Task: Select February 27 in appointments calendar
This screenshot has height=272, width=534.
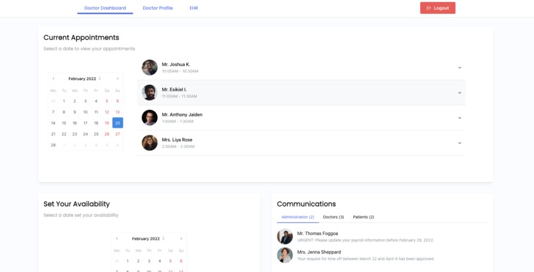Action: pos(117,134)
